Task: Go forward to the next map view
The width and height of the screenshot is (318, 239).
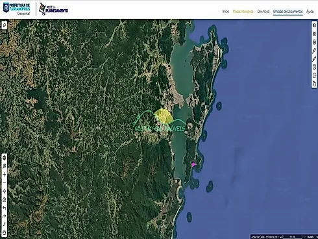Action: [4, 216]
